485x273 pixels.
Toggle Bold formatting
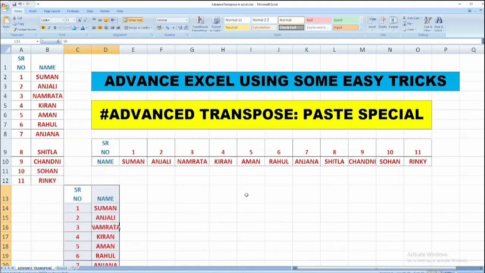pyautogui.click(x=43, y=28)
